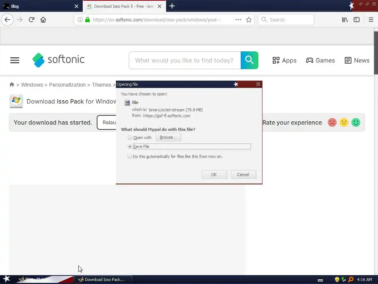The width and height of the screenshot is (378, 284).
Task: Open the browser hamburger menu
Action: [371, 20]
